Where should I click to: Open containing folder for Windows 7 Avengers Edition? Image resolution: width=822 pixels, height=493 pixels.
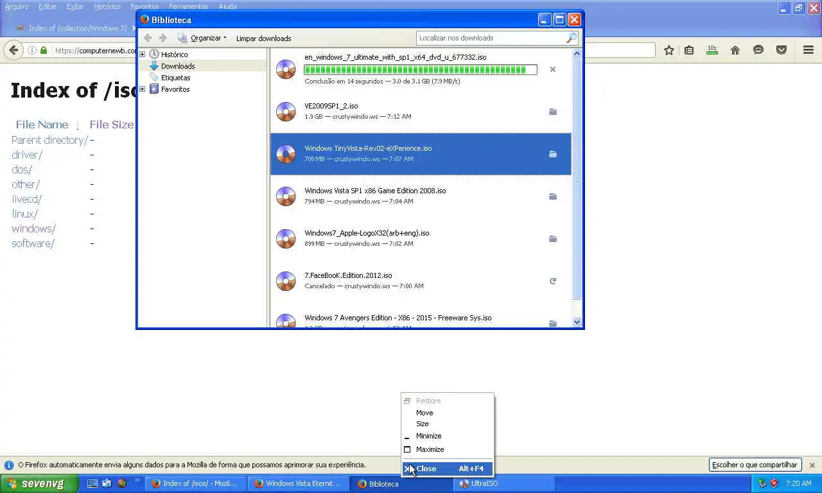point(552,323)
